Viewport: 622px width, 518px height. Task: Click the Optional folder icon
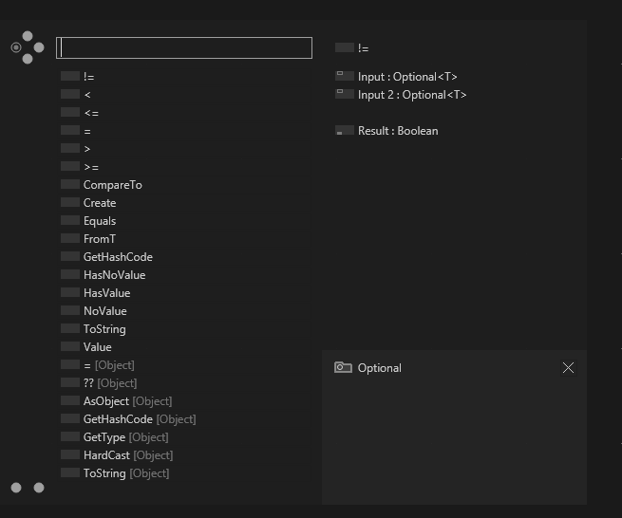(x=343, y=367)
